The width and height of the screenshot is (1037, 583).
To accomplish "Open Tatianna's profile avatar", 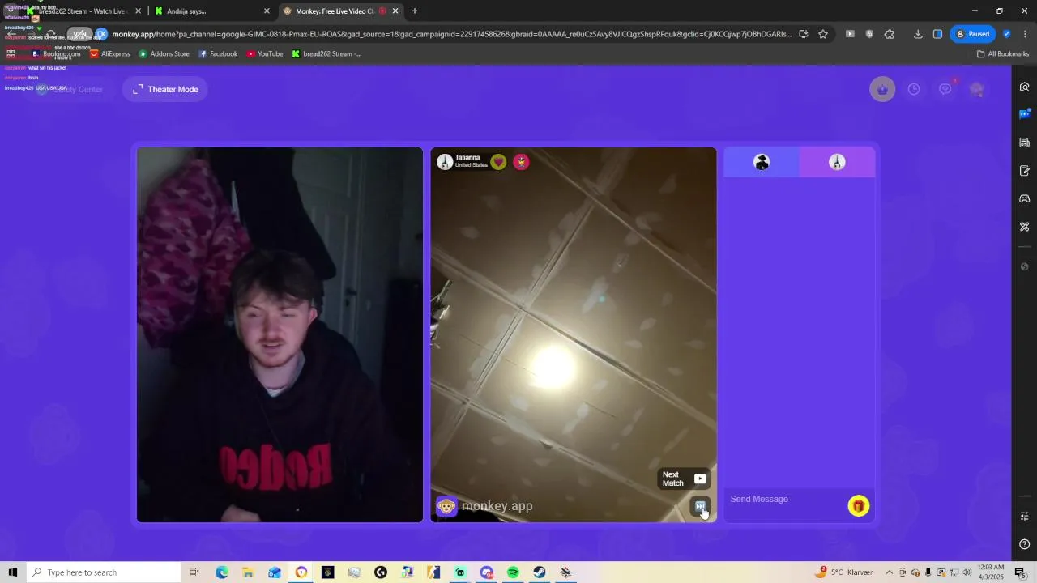I will tap(445, 162).
